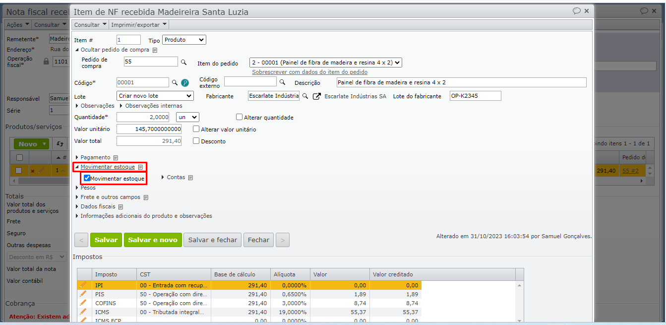
Task: Edit the PIS tax row pencil icon
Action: (83, 294)
